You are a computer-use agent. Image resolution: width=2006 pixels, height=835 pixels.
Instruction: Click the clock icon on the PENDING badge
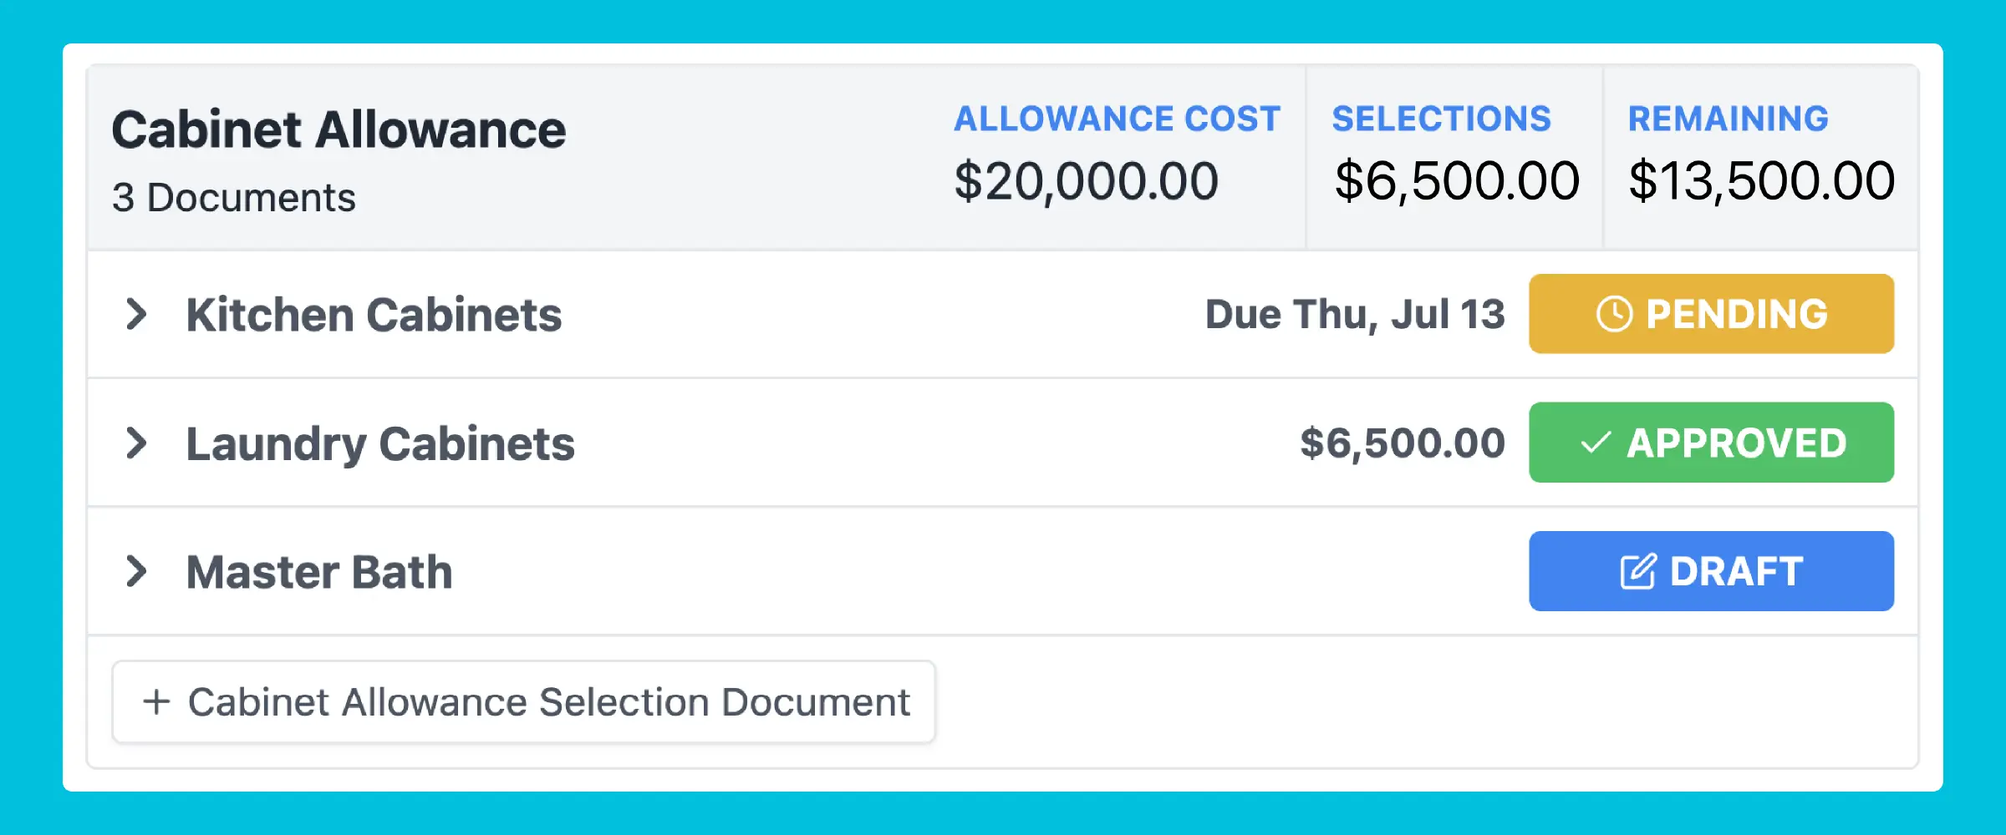pyautogui.click(x=1615, y=314)
